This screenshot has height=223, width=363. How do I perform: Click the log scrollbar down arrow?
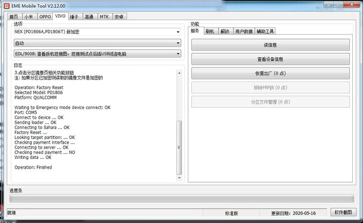[179, 178]
